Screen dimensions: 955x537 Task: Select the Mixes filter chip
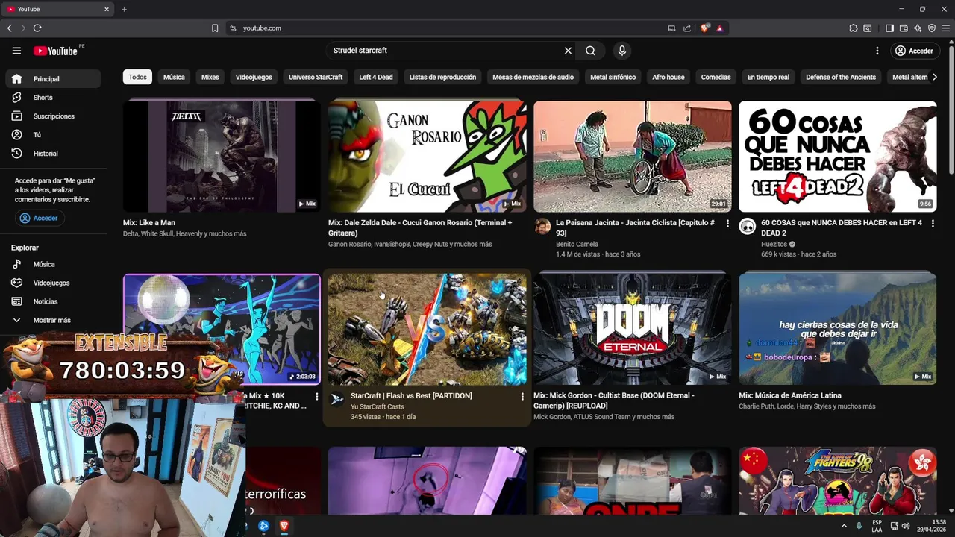tap(210, 77)
